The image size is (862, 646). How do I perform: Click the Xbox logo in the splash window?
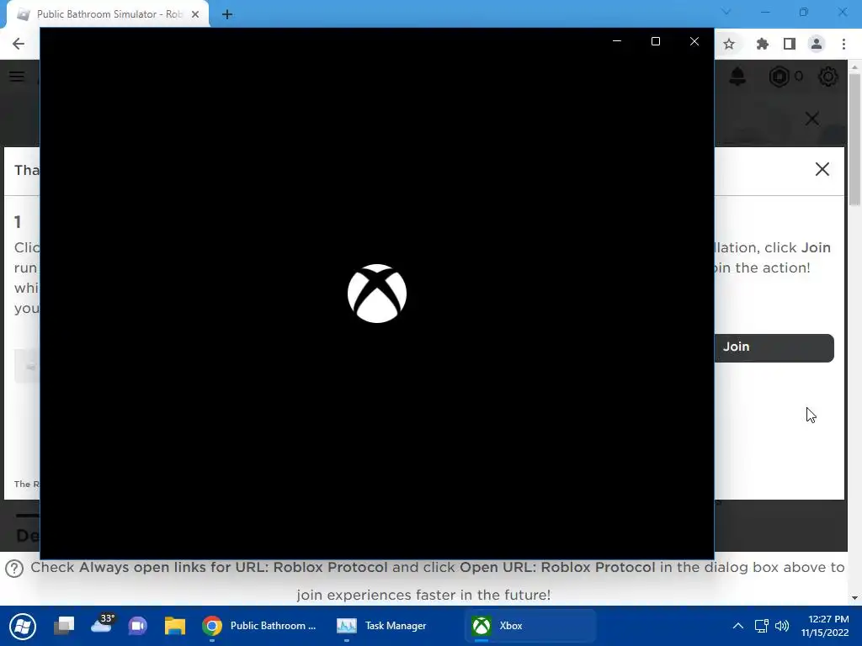[377, 294]
